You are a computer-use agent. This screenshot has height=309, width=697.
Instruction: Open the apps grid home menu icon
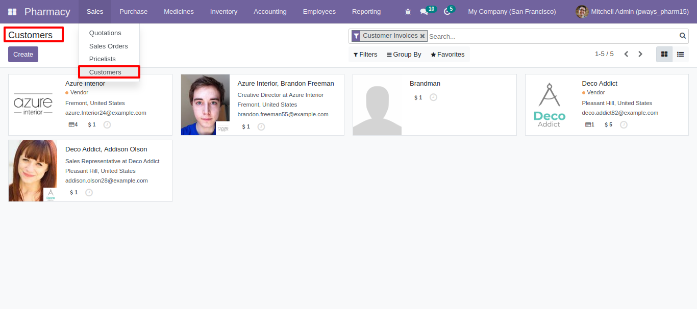(12, 12)
